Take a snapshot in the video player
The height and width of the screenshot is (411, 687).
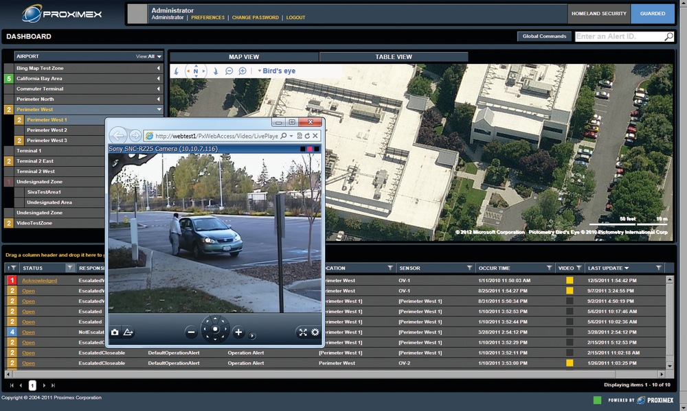click(115, 332)
